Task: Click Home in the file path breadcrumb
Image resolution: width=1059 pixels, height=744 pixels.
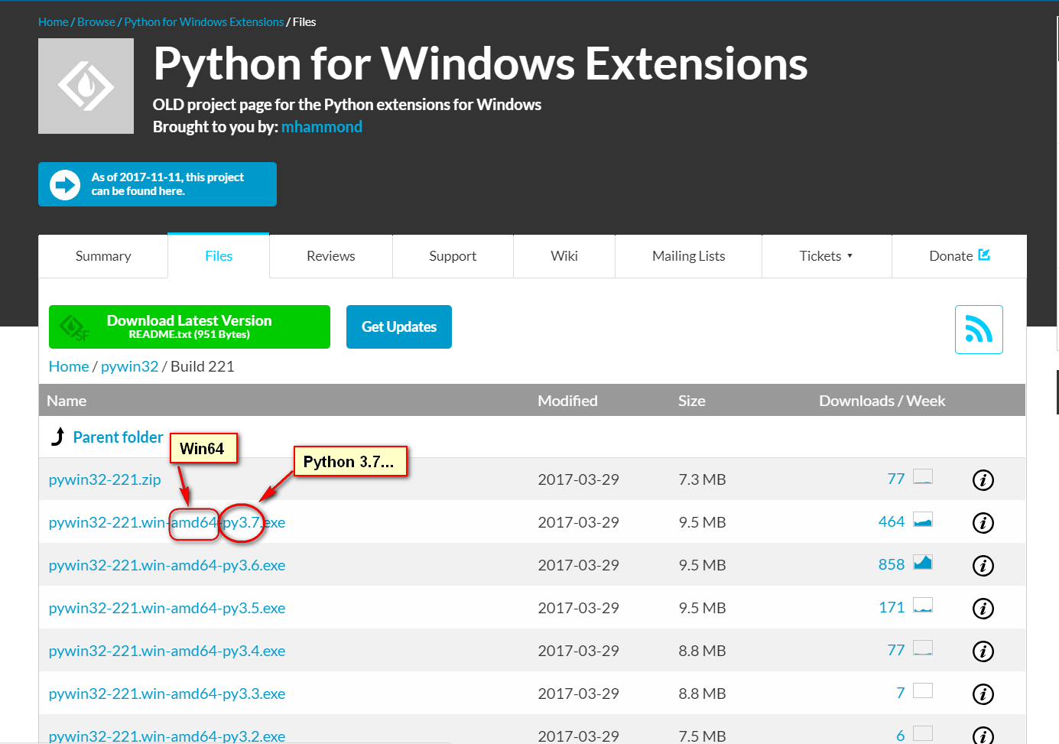Action: (69, 366)
